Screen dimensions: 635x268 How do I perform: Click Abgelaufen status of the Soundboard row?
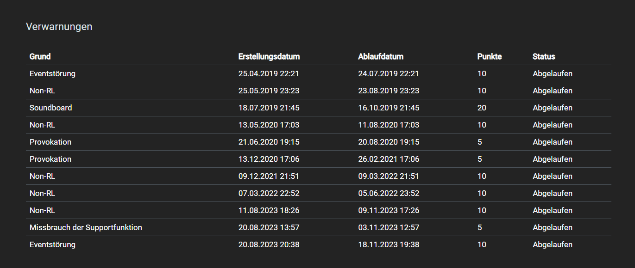pyautogui.click(x=553, y=108)
